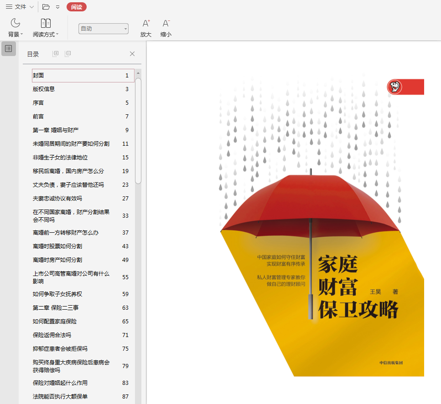Click the outline scrollbar up arrow

pyautogui.click(x=138, y=73)
